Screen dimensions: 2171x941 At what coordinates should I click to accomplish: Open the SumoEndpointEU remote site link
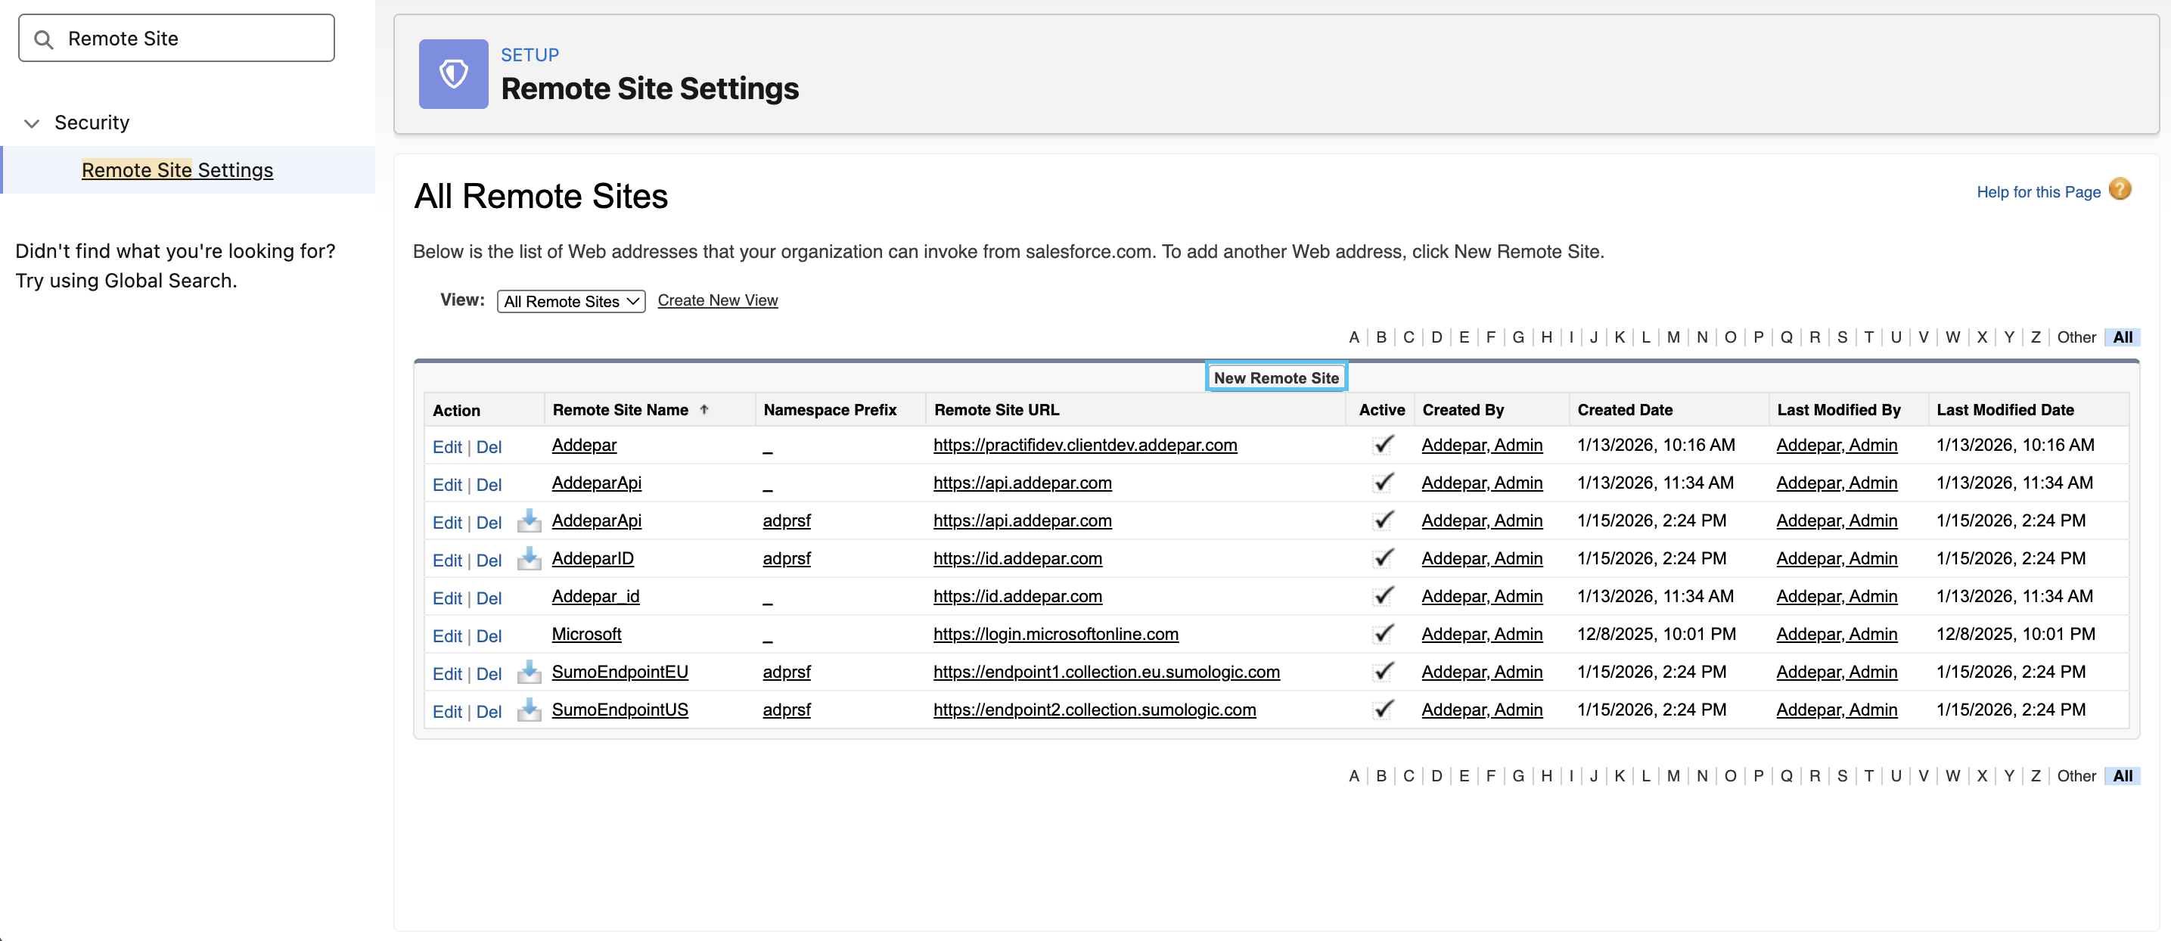tap(620, 672)
